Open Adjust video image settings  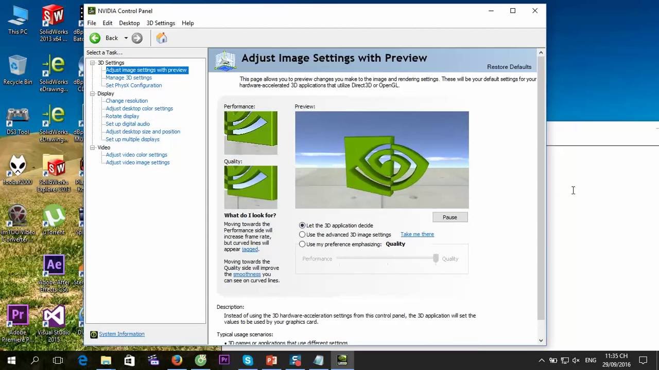[137, 162]
